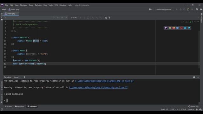Change UTF-8 file encoding in status bar
Image resolution: width=203 pixels, height=114 pixels.
[184, 110]
